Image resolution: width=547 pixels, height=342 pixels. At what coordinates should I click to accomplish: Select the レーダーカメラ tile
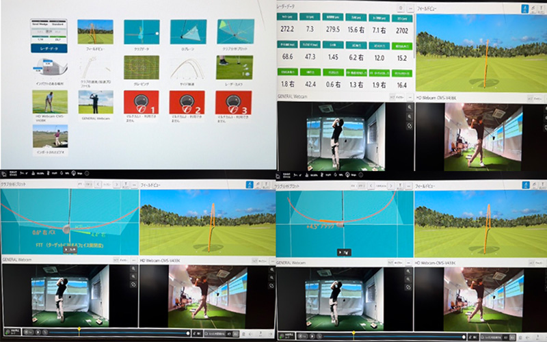coord(234,69)
